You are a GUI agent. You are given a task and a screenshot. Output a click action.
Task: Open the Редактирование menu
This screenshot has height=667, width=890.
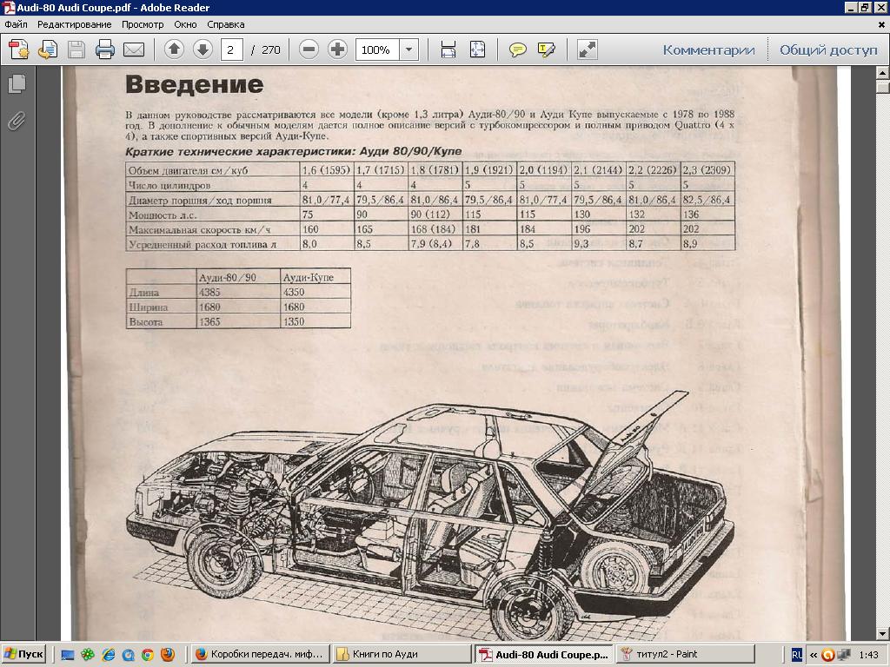pyautogui.click(x=74, y=24)
